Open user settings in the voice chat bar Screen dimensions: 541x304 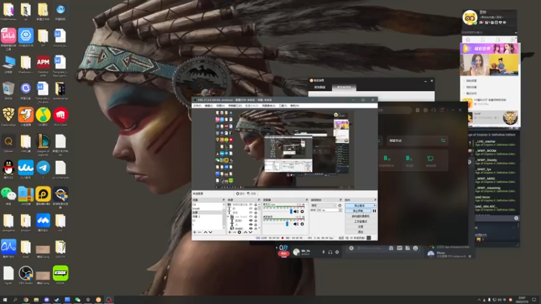coord(337,252)
